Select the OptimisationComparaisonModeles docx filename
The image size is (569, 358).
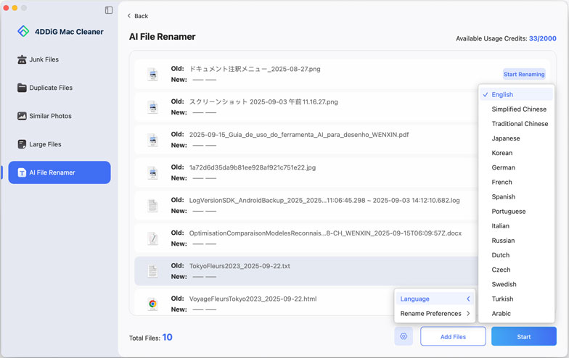pos(325,233)
